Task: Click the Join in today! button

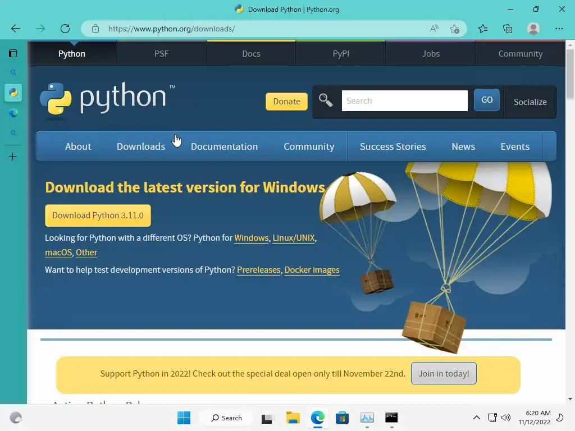Action: click(x=444, y=373)
